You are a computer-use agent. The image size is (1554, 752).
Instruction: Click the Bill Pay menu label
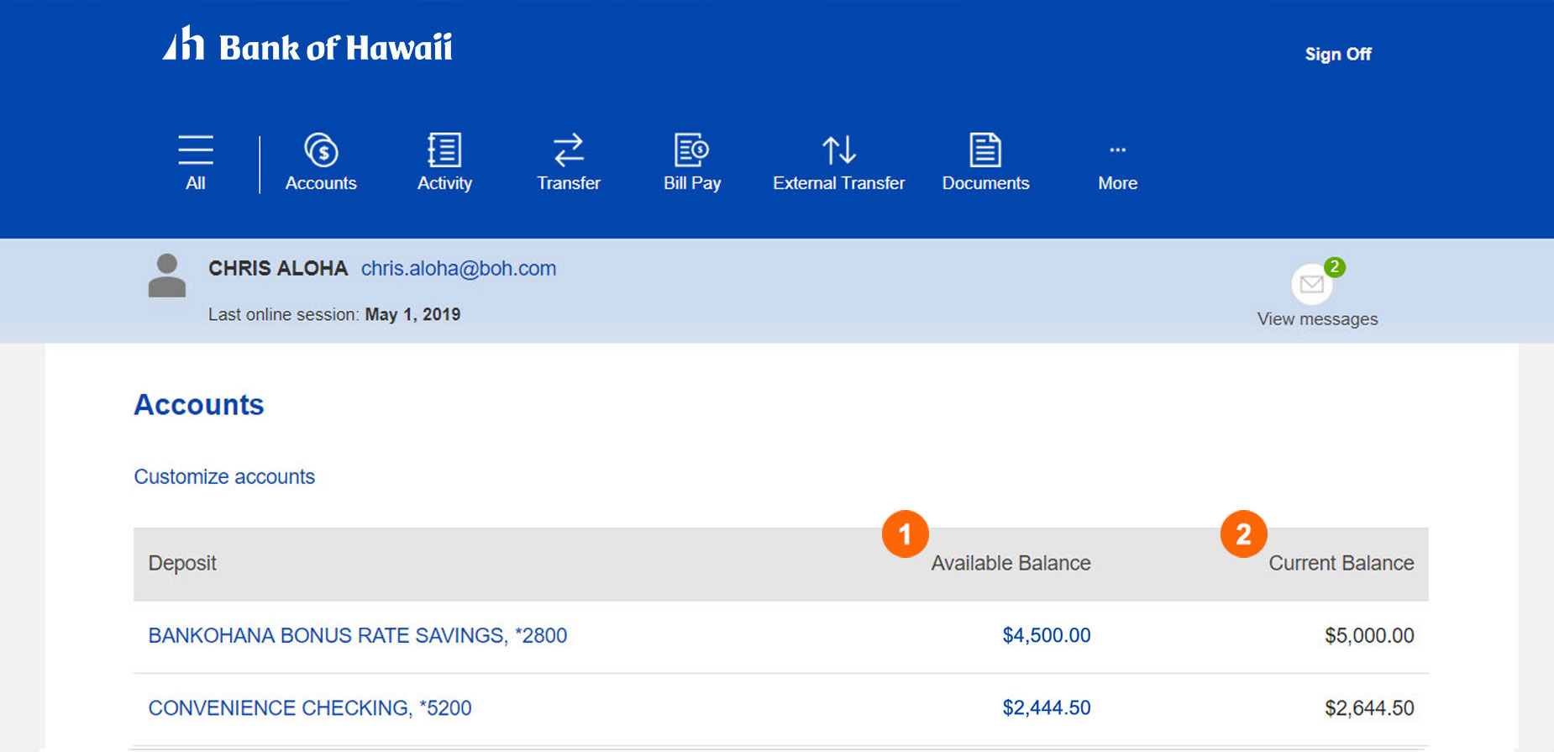click(692, 183)
